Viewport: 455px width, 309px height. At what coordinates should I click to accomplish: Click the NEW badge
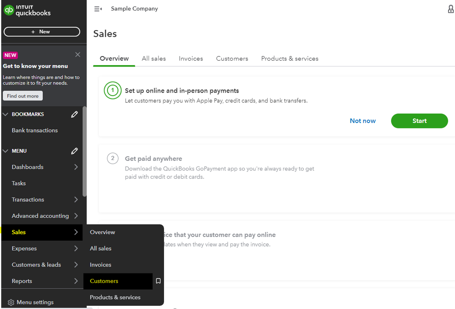pos(10,55)
